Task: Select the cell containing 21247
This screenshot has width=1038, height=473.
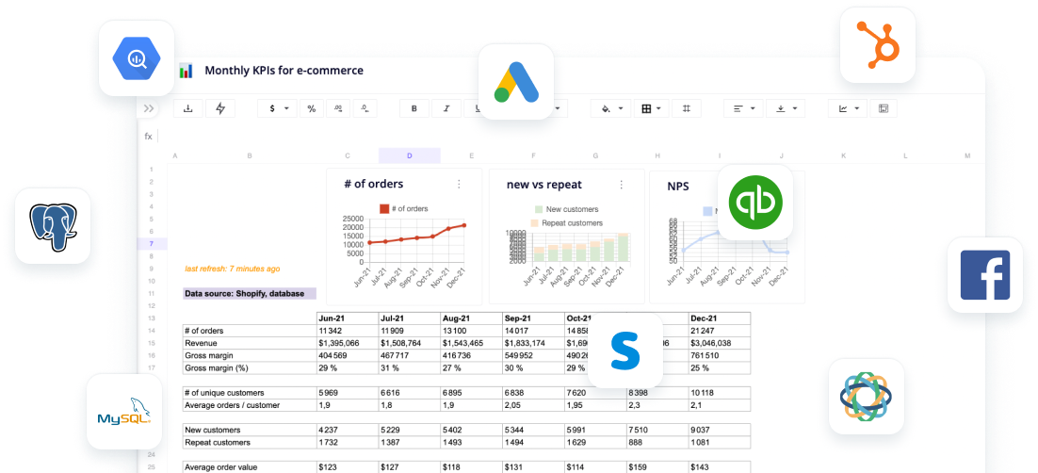Action: tap(720, 331)
